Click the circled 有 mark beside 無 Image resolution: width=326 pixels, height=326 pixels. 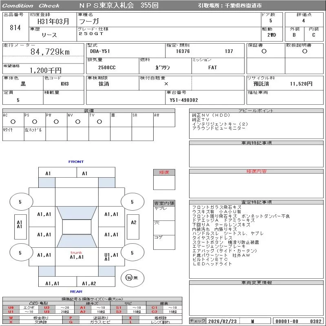(x=129, y=278)
